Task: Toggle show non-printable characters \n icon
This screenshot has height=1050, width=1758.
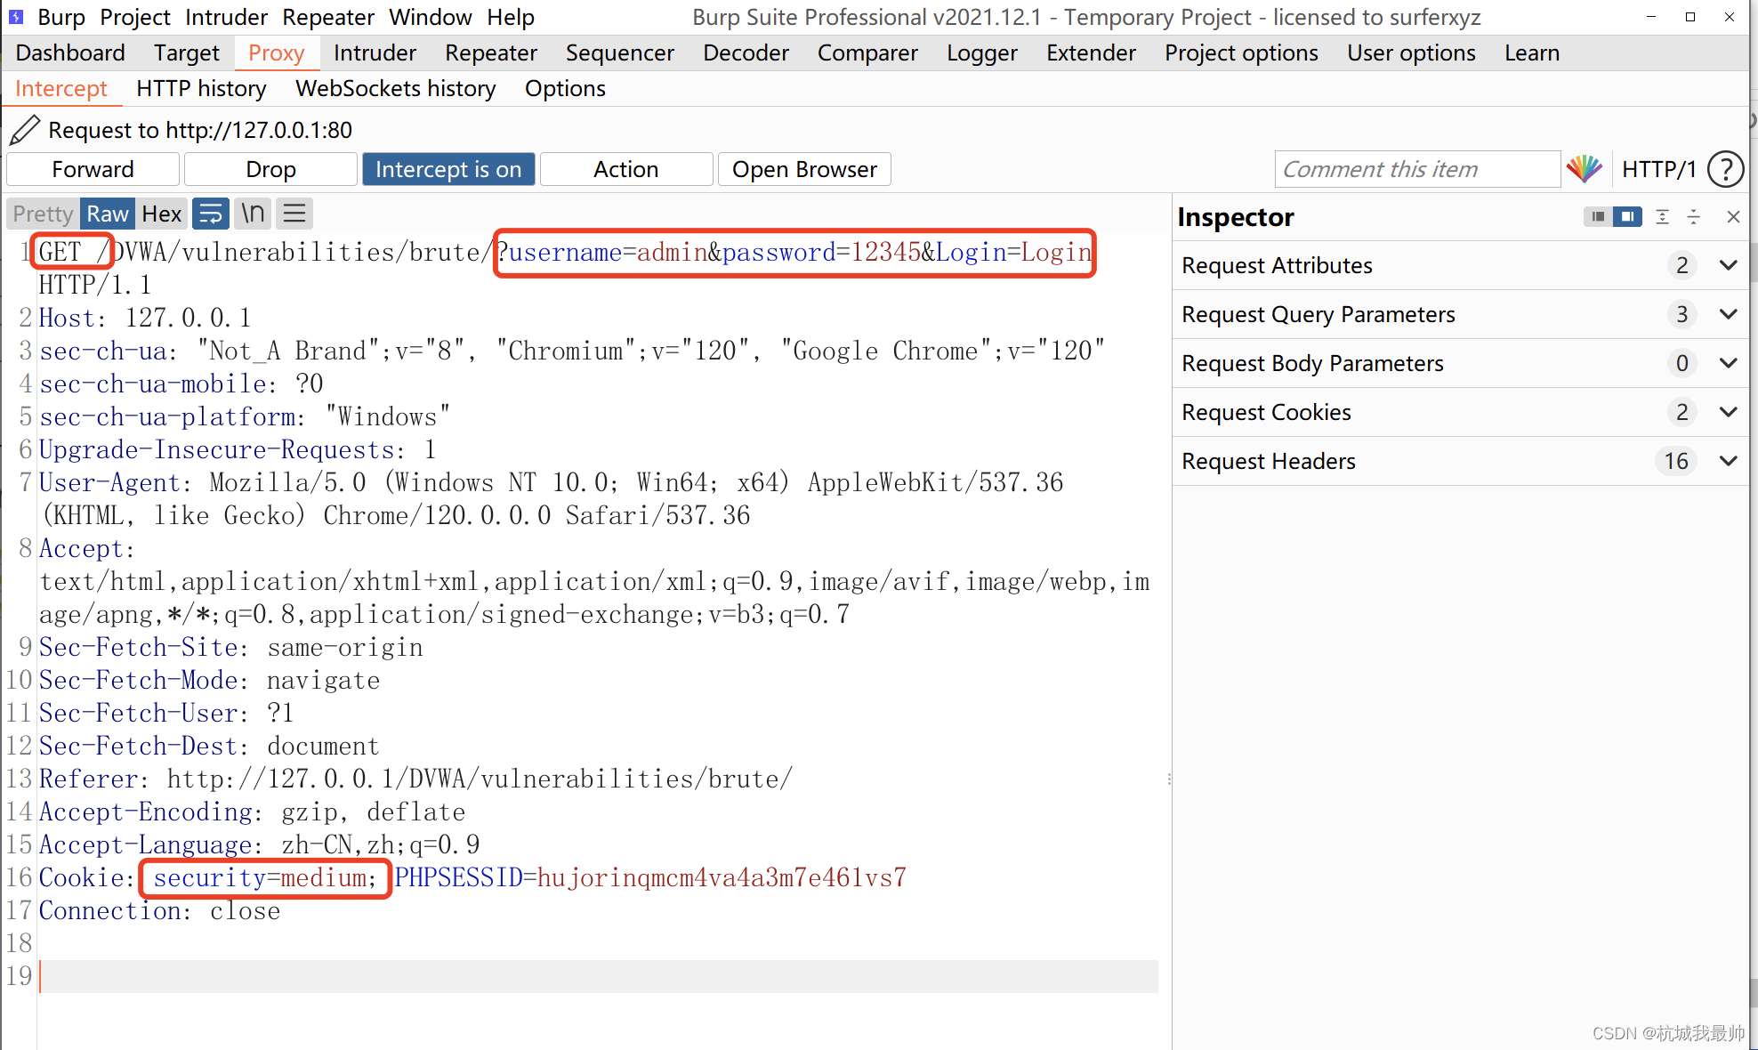Action: point(254,214)
